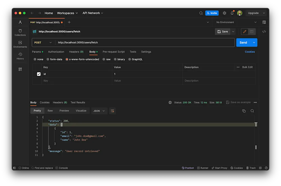This screenshot has height=186, width=281.
Task: Open the JSON response format dropdown
Action: click(99, 111)
